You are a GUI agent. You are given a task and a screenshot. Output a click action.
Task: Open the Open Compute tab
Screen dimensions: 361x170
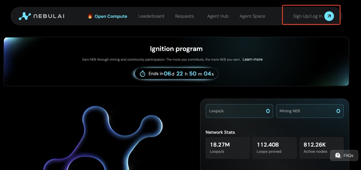point(111,16)
